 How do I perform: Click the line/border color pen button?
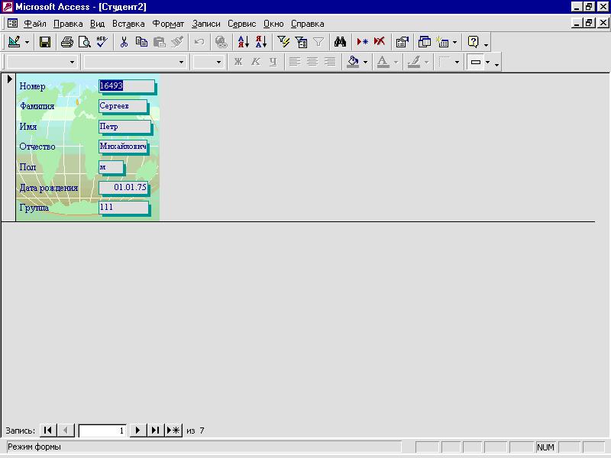pos(414,62)
